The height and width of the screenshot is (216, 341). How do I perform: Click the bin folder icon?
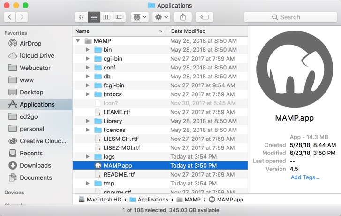98,50
